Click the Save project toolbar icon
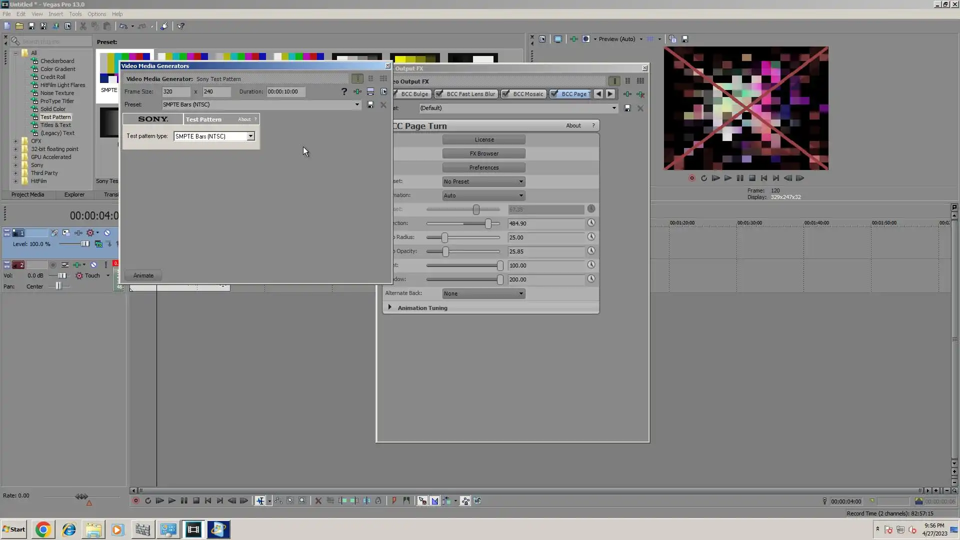 pos(31,26)
